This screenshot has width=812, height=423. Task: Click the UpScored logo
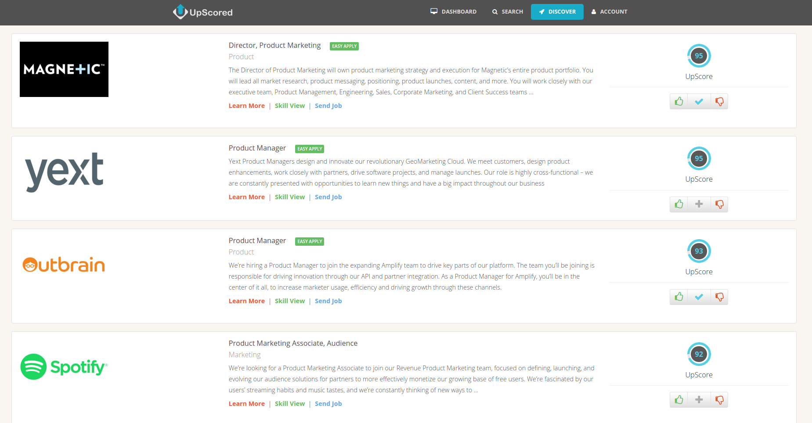point(203,12)
